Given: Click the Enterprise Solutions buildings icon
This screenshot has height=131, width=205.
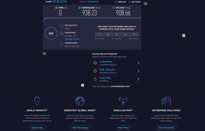Looking at the screenshot, I should point(166,101).
